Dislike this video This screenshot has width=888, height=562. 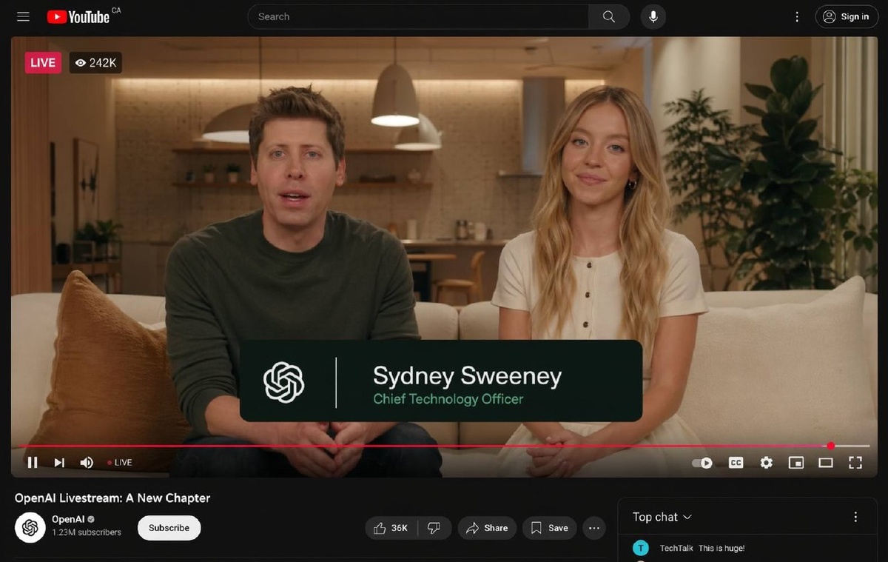pyautogui.click(x=434, y=528)
